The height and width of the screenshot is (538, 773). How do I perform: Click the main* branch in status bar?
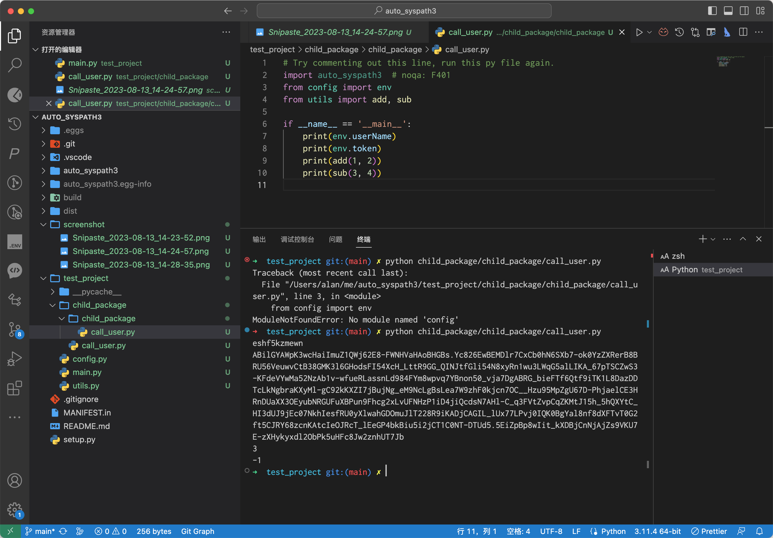(41, 531)
